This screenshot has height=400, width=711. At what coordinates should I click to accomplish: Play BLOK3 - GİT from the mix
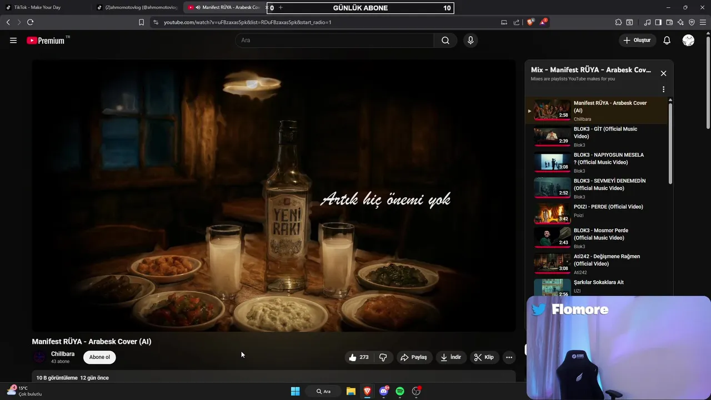click(x=597, y=137)
